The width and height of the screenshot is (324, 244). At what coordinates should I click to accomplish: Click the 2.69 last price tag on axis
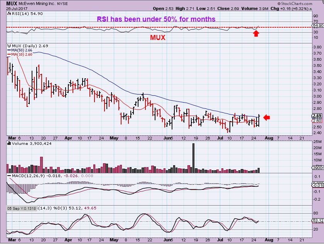pyautogui.click(x=317, y=116)
